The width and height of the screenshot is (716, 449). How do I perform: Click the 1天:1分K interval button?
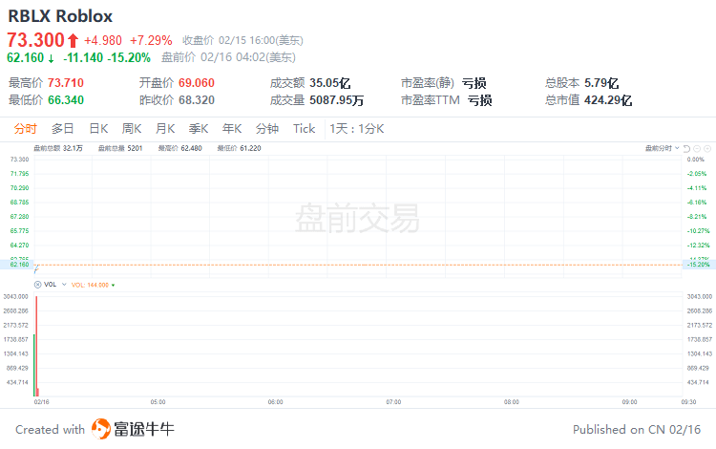pos(356,129)
